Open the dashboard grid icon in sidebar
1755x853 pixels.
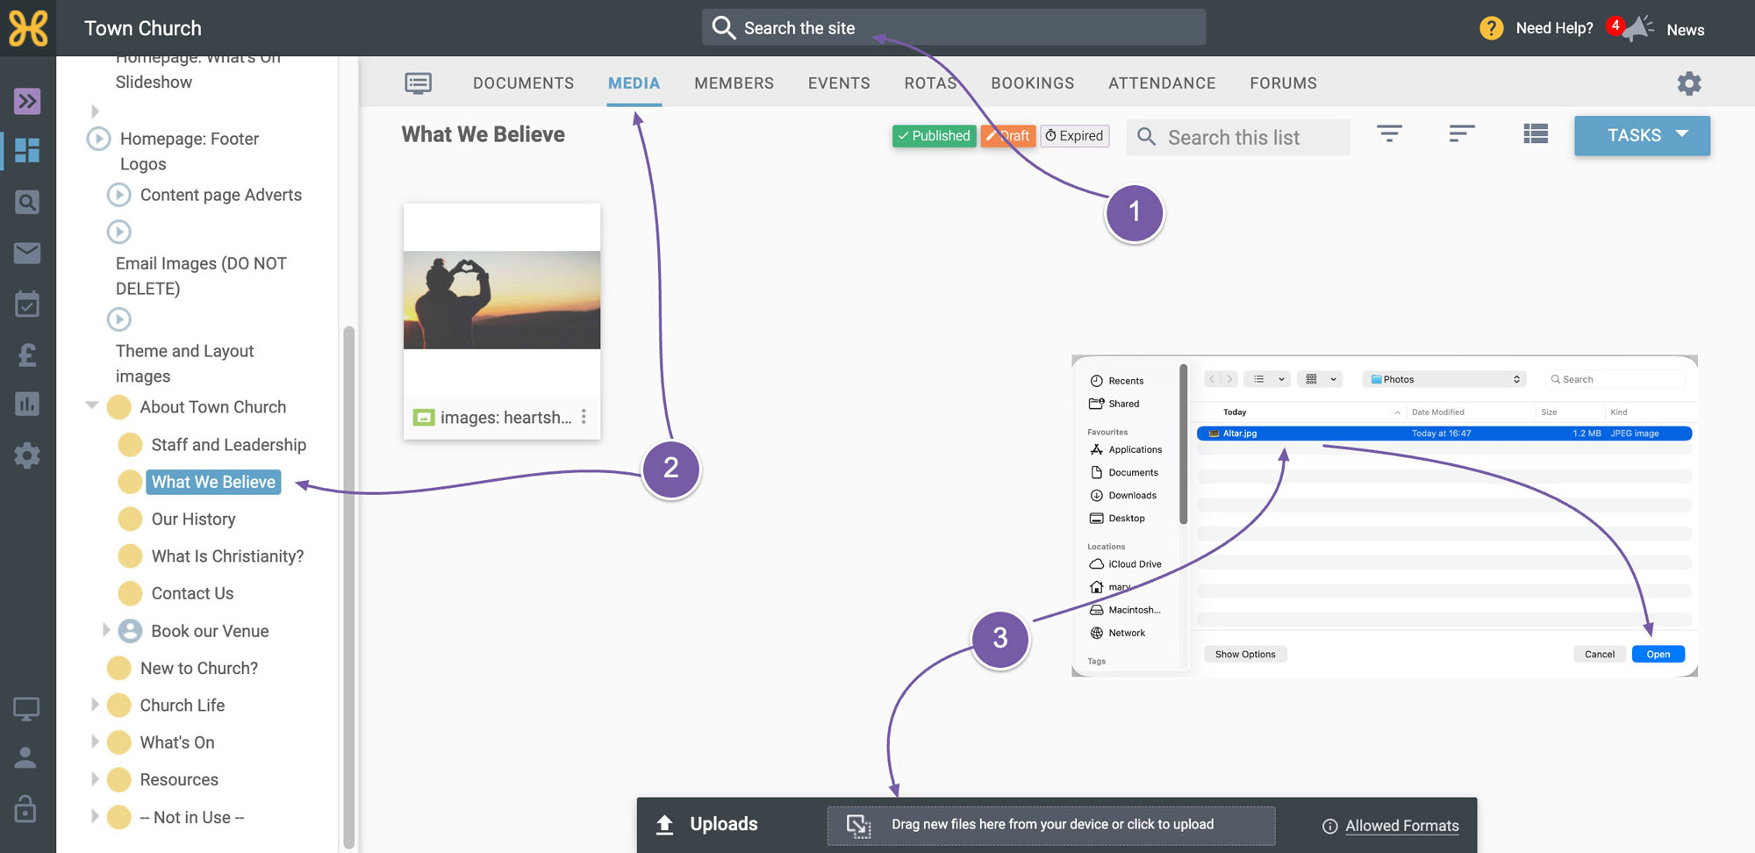(27, 150)
